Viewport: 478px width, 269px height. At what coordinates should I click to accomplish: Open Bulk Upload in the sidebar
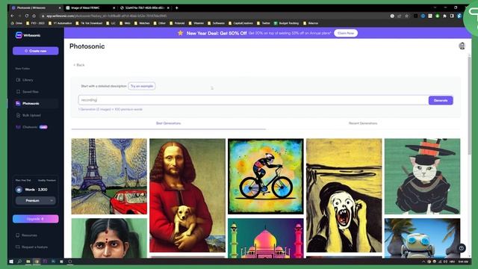coord(31,115)
